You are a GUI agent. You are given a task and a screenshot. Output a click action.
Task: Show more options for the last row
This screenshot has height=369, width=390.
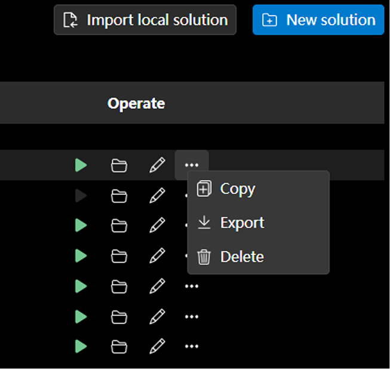[x=192, y=346]
